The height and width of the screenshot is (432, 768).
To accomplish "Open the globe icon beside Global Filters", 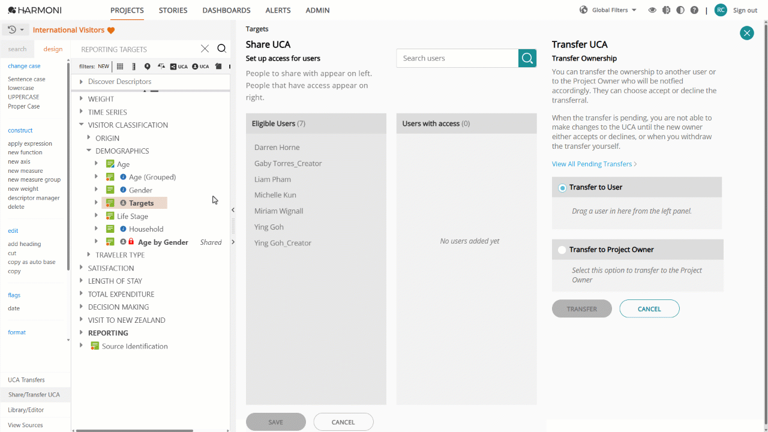I will point(583,10).
